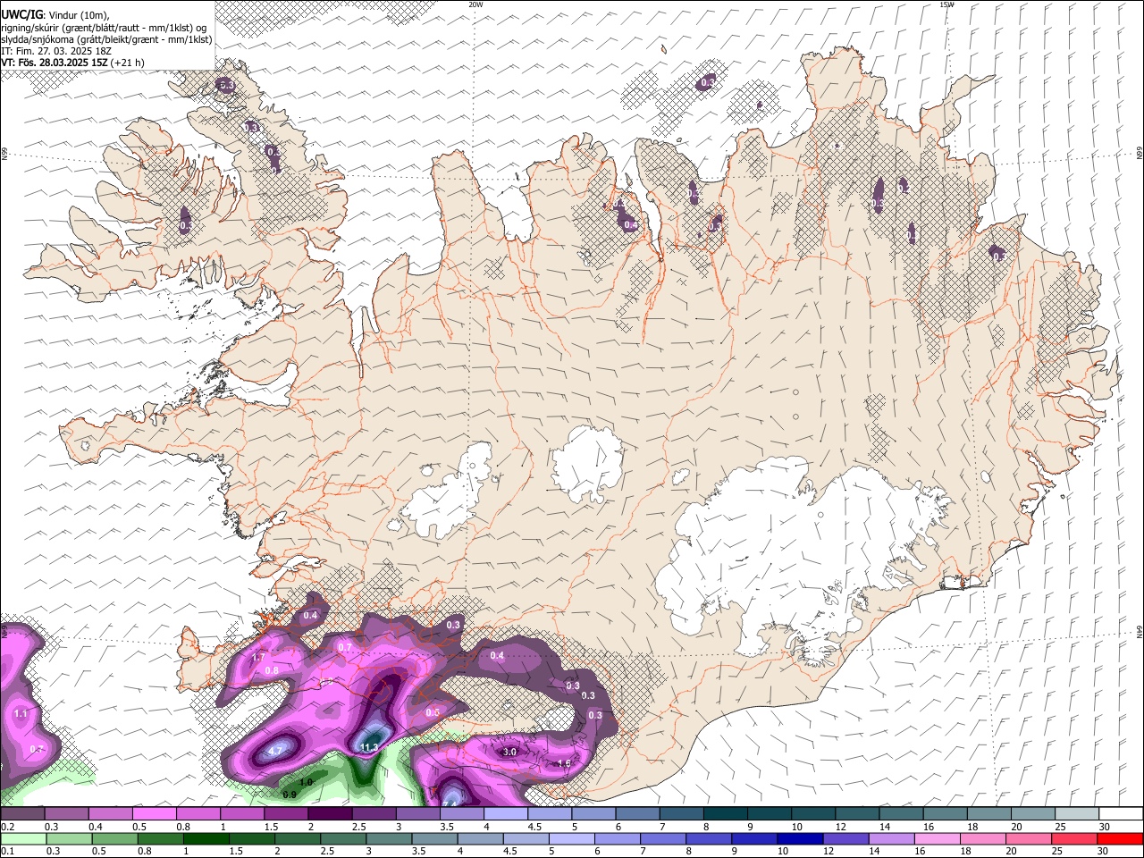The image size is (1144, 858).
Task: Select the 'IT: Fim. 27. 03. 2025 18Z' line
Action: (x=55, y=51)
